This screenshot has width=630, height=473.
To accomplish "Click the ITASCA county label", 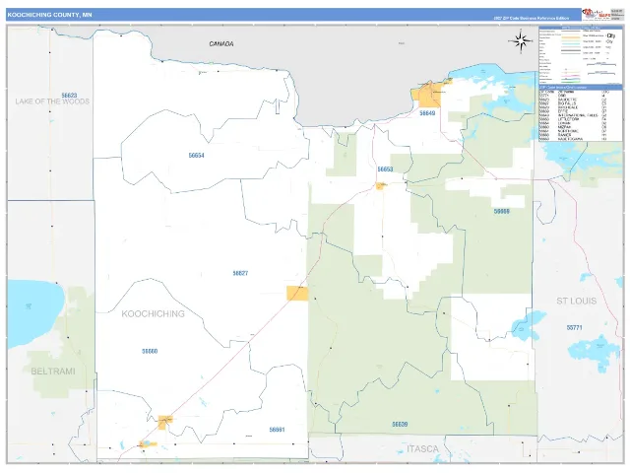I will (x=422, y=449).
